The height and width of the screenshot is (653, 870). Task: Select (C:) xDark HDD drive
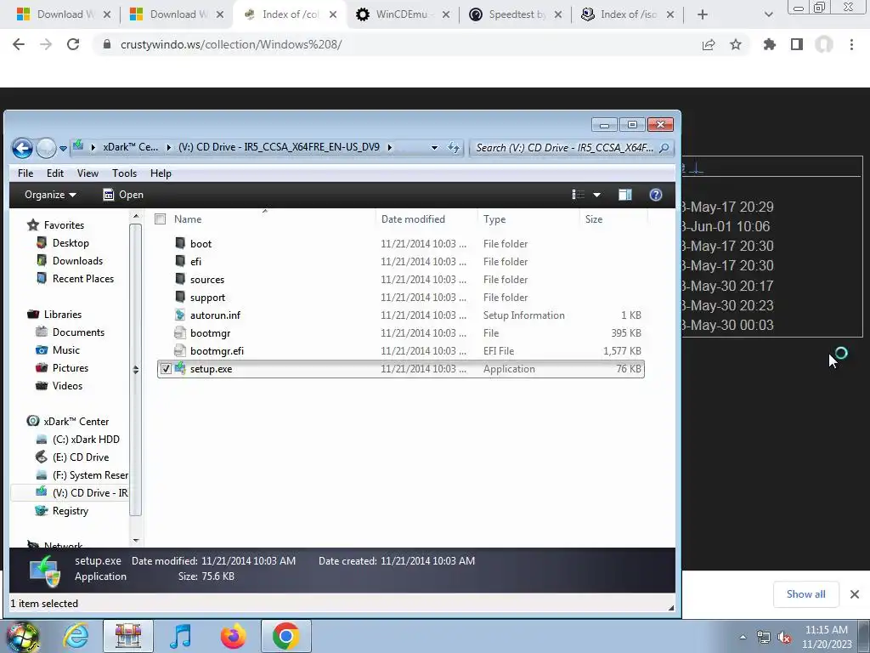tap(86, 440)
